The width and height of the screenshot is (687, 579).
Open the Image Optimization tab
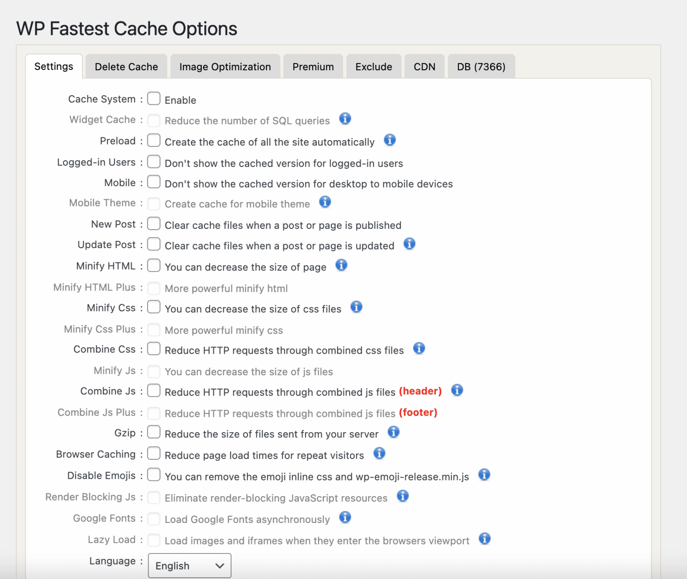225,66
